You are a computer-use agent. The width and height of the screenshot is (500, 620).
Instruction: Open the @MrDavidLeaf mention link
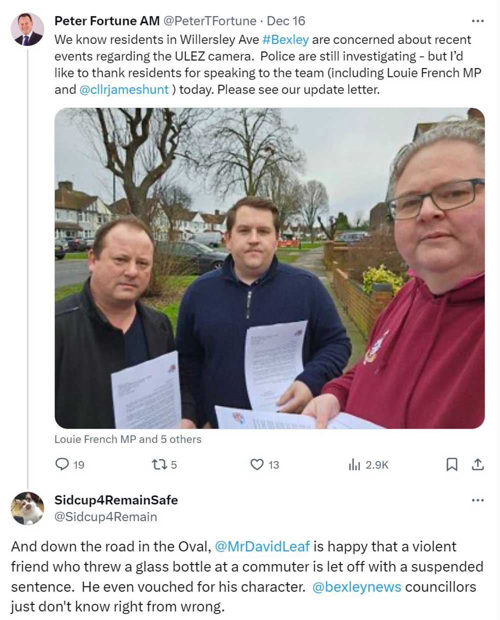pyautogui.click(x=262, y=546)
